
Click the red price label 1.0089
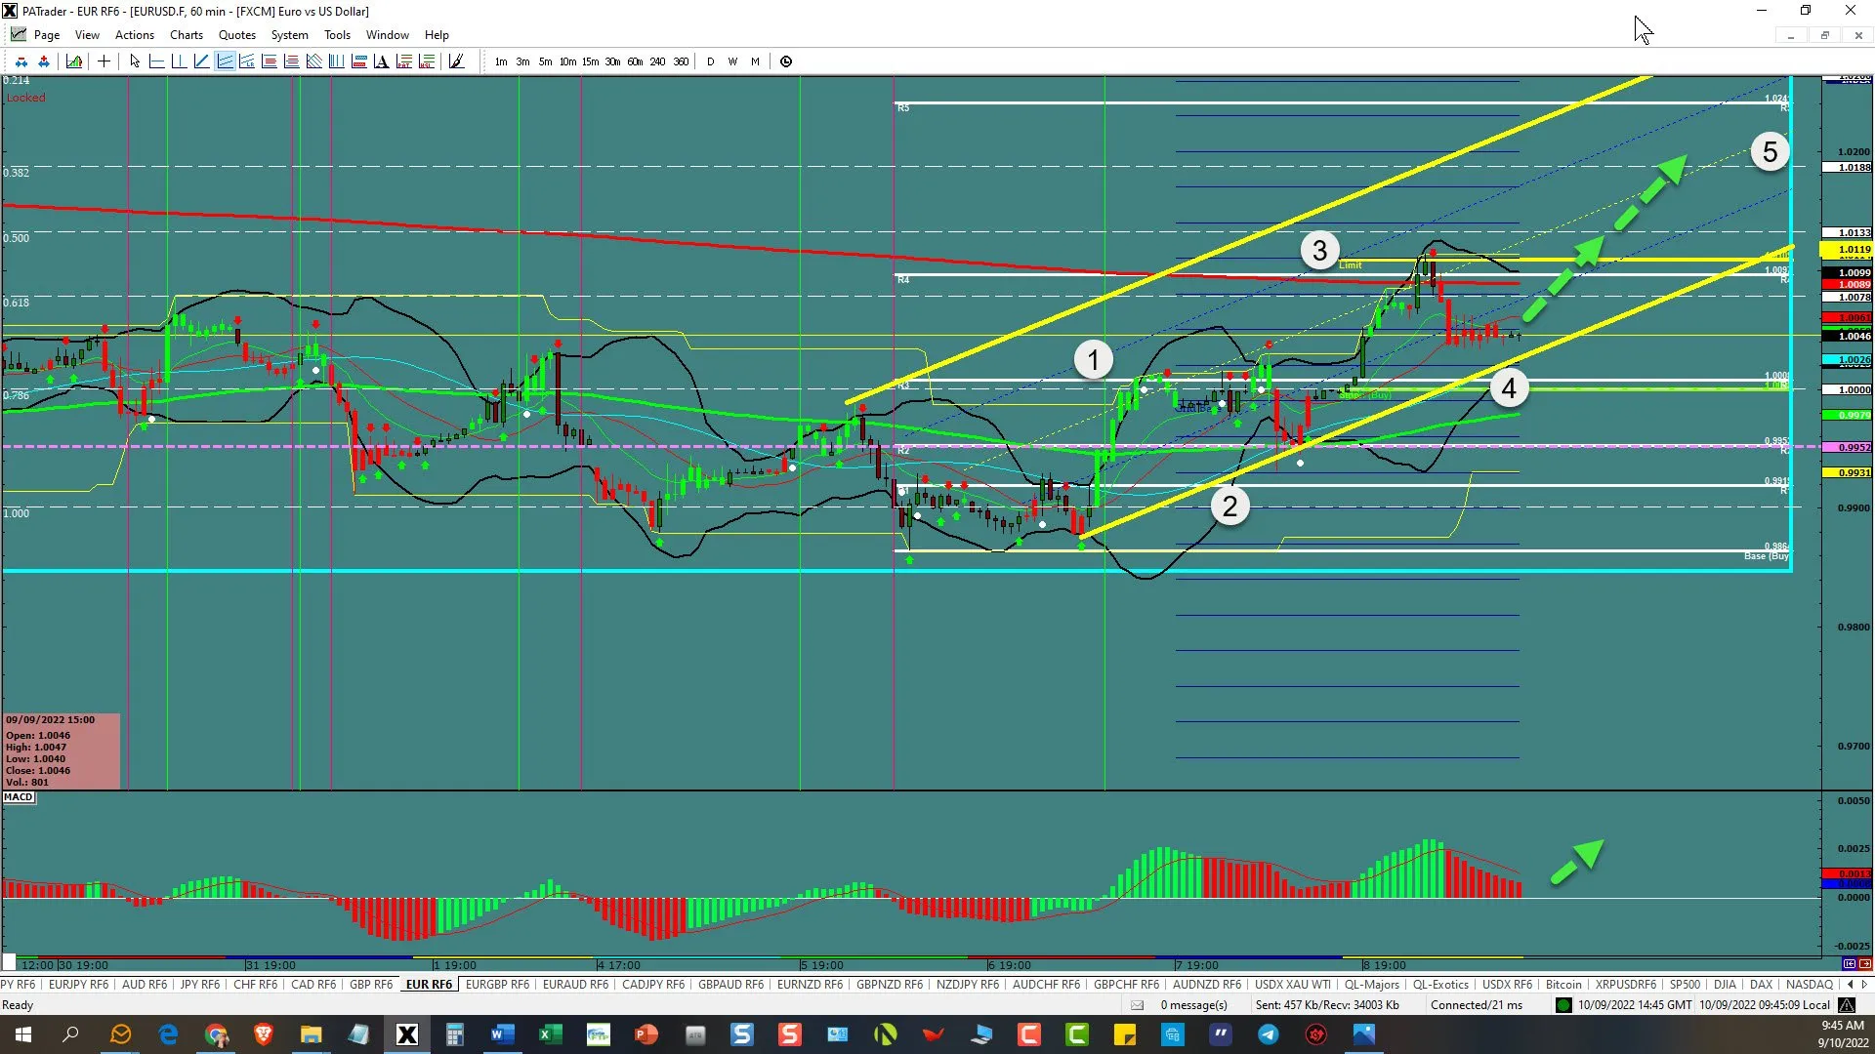pyautogui.click(x=1847, y=285)
